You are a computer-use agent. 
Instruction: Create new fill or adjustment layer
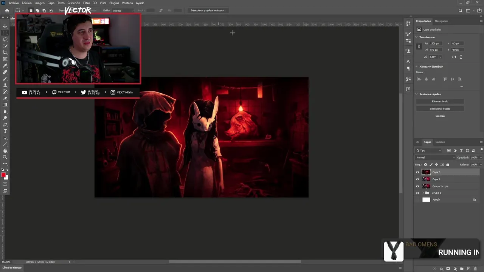coord(455,269)
